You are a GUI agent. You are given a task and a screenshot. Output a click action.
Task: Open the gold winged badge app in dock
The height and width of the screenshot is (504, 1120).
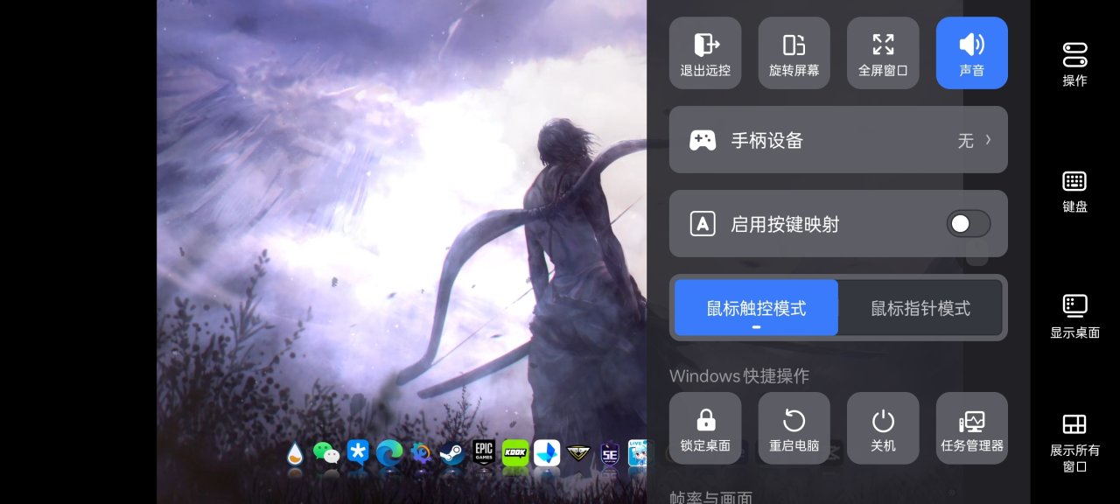578,453
